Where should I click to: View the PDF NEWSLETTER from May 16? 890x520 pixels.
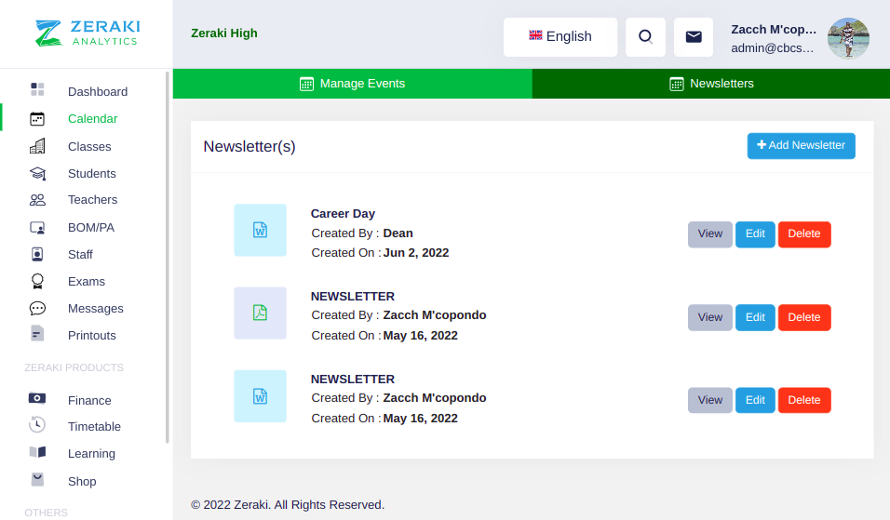pos(710,317)
